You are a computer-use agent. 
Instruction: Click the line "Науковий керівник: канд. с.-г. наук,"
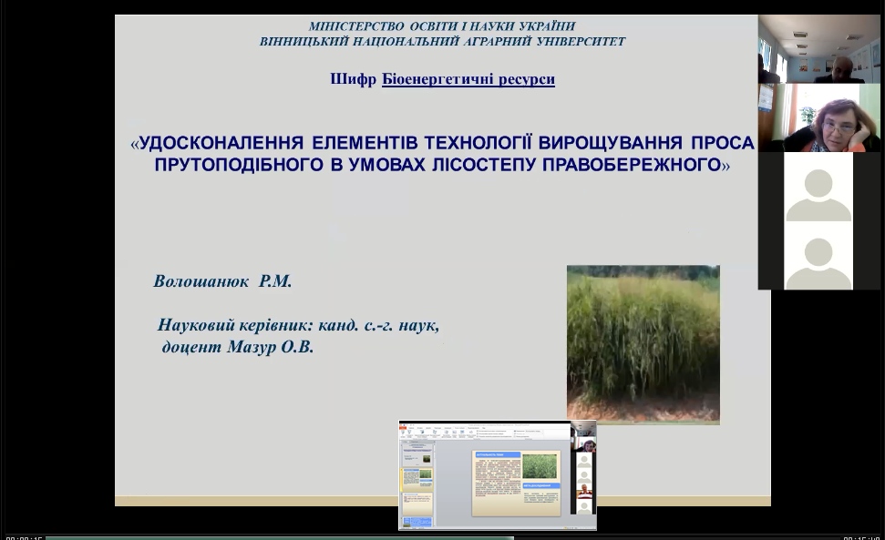tap(298, 325)
